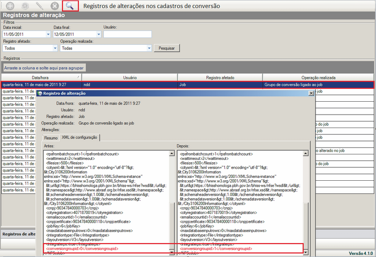
Task: Click the Usuário filter input field
Action: (128, 34)
